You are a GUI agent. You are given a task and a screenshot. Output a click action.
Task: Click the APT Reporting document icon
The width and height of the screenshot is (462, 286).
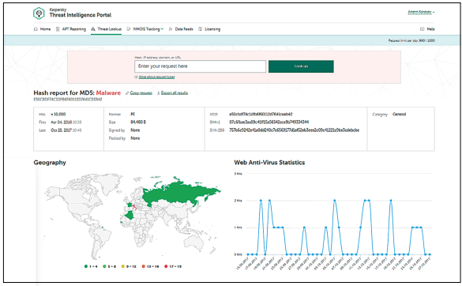pos(58,29)
